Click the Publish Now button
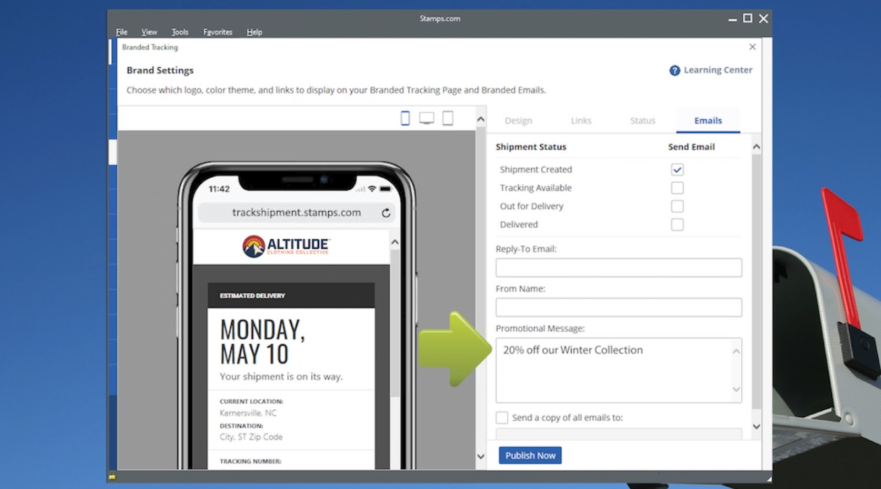The height and width of the screenshot is (489, 881). click(530, 455)
